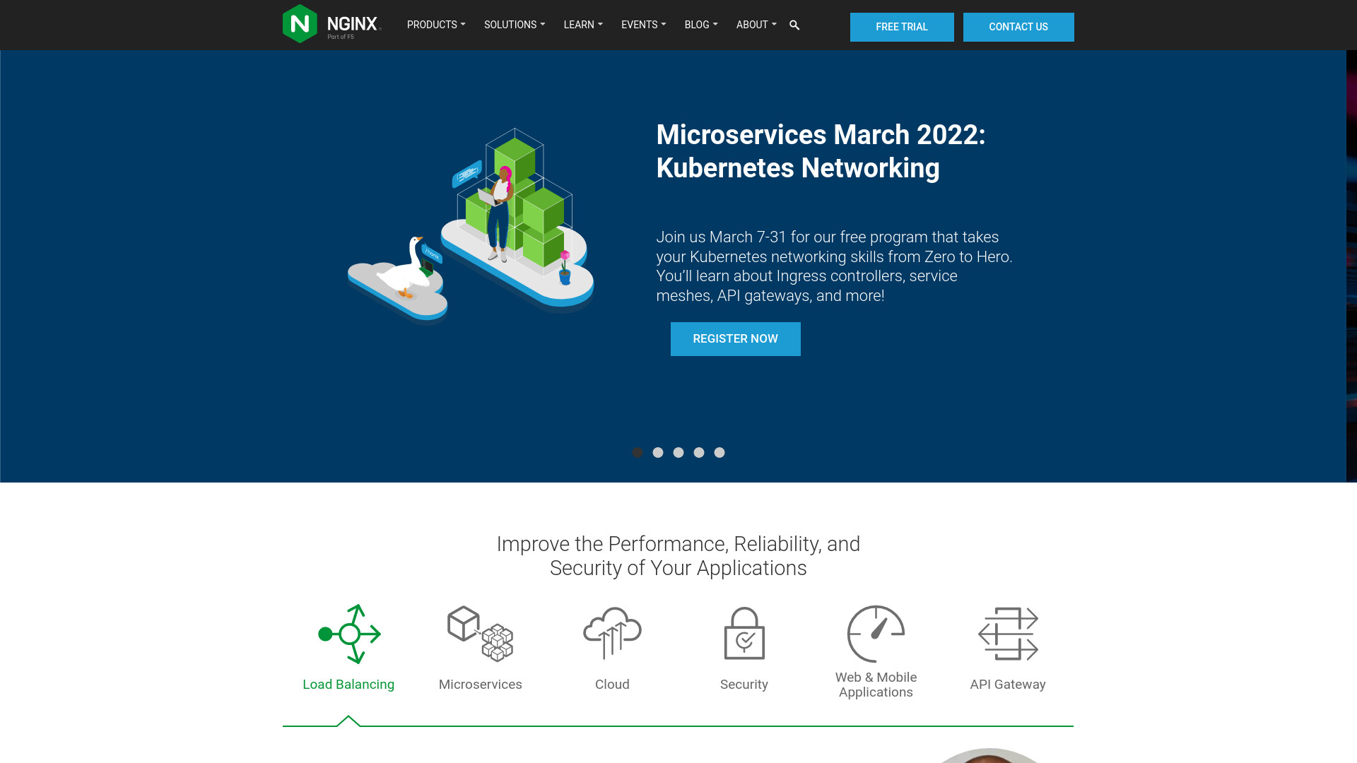Click the Contact Us button

1018,27
